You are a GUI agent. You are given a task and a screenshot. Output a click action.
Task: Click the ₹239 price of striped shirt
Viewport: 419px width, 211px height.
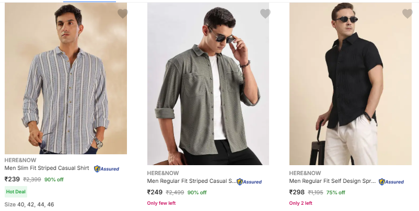(x=12, y=179)
